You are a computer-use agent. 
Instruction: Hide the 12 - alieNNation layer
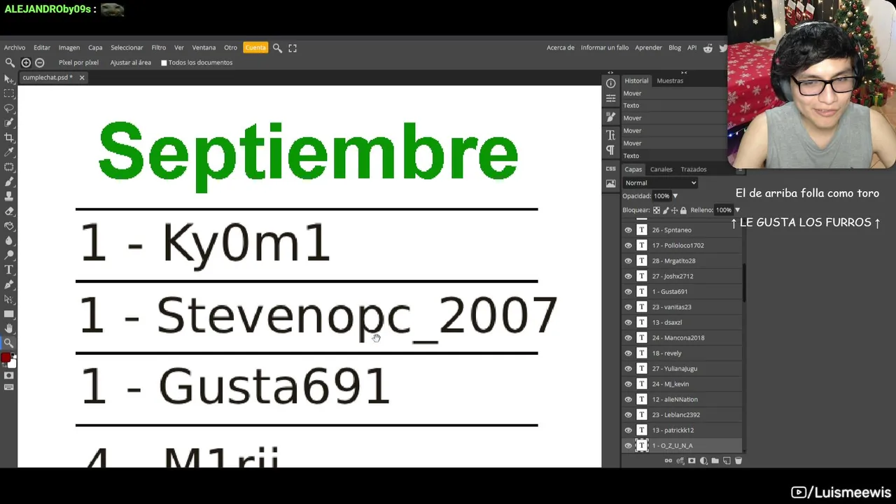click(628, 399)
